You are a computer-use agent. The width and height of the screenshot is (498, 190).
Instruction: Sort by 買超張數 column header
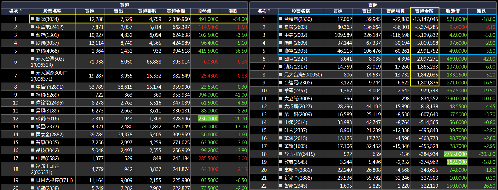147,11
